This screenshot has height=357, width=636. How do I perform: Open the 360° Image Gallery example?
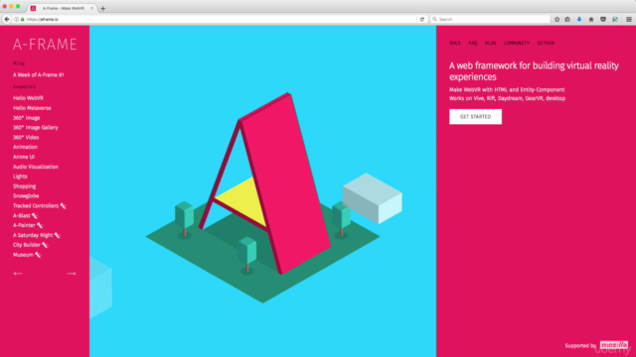[x=36, y=128]
